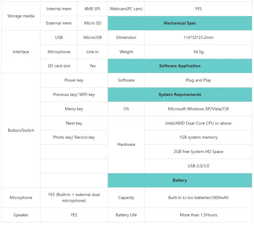Click the Battery section header
This screenshot has width=254, height=225.
point(180,180)
